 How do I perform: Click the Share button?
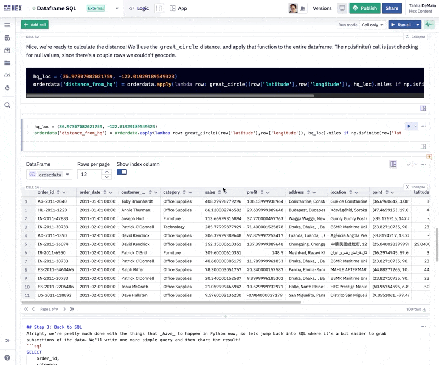coord(392,8)
